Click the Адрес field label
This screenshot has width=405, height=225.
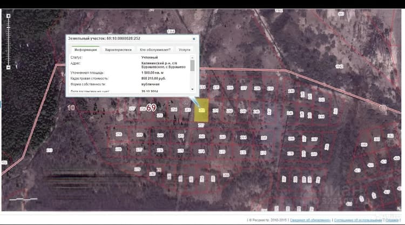click(76, 63)
